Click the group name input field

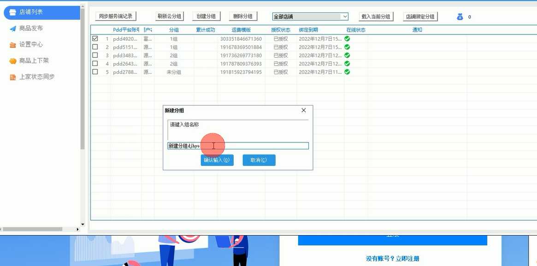[x=258, y=146]
